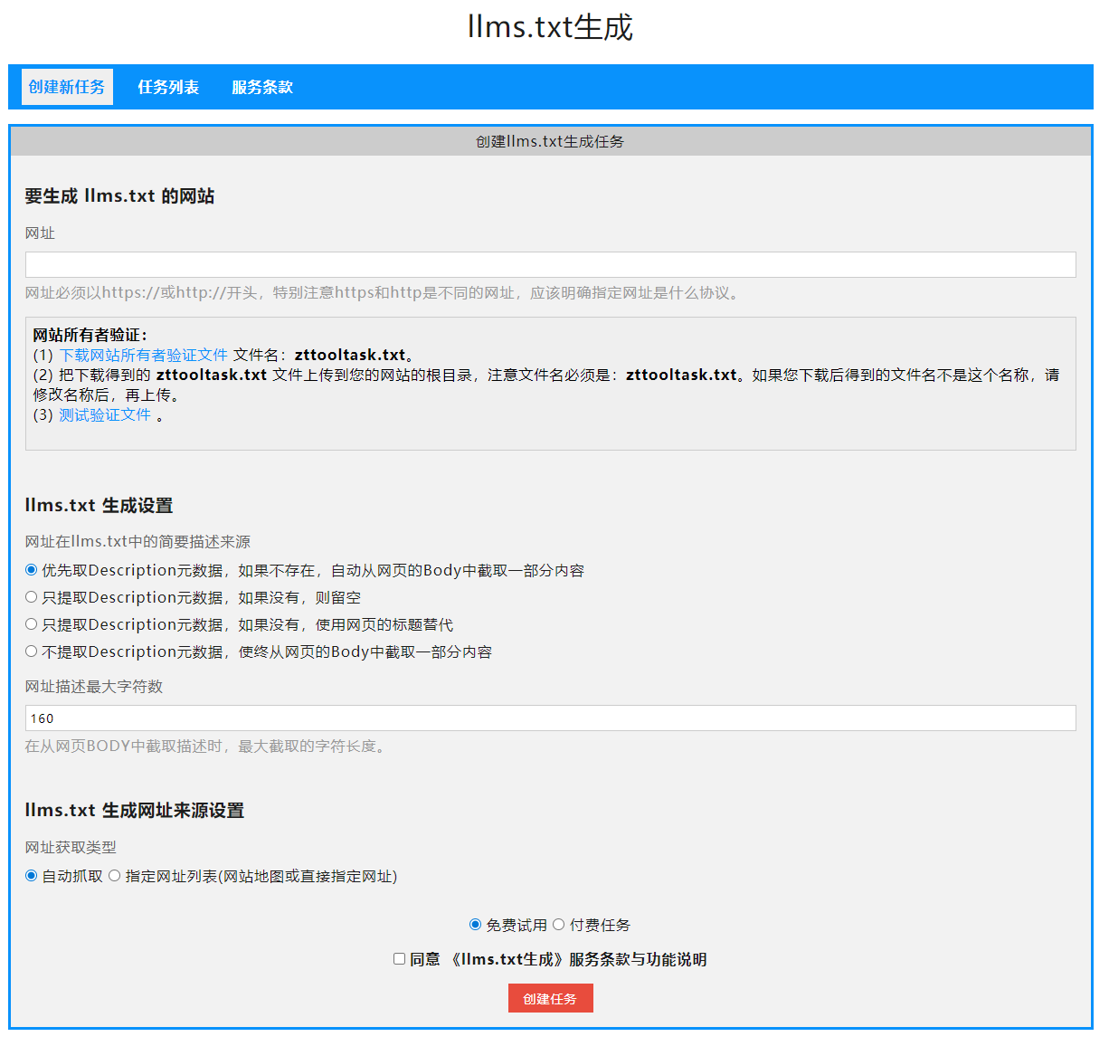The width and height of the screenshot is (1109, 1046).
Task: Check the 同意 terms checkbox
Action: click(399, 959)
